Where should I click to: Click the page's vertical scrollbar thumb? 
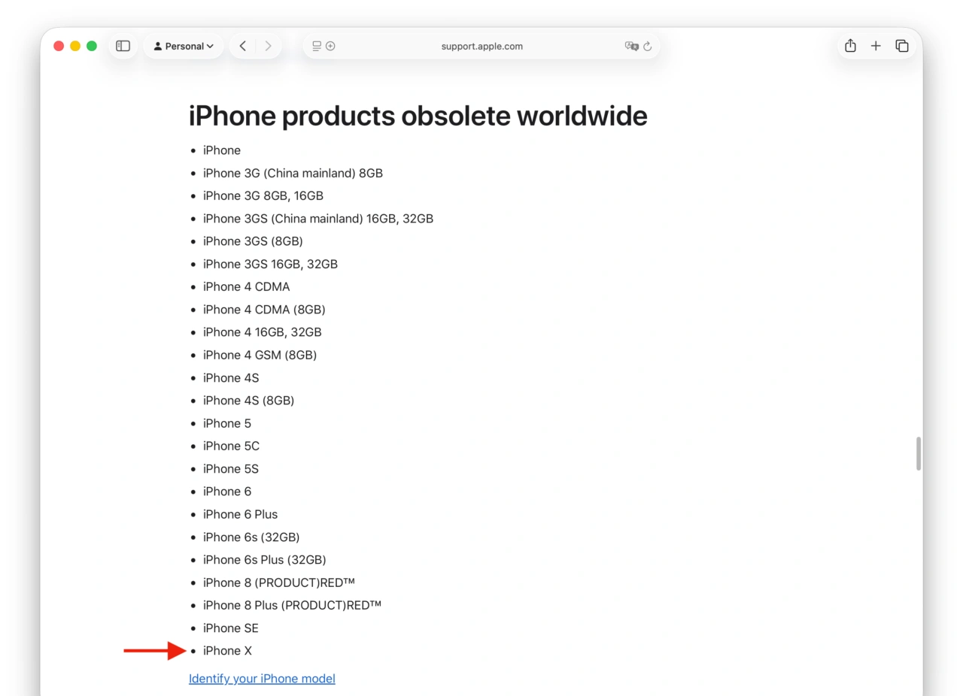(918, 453)
